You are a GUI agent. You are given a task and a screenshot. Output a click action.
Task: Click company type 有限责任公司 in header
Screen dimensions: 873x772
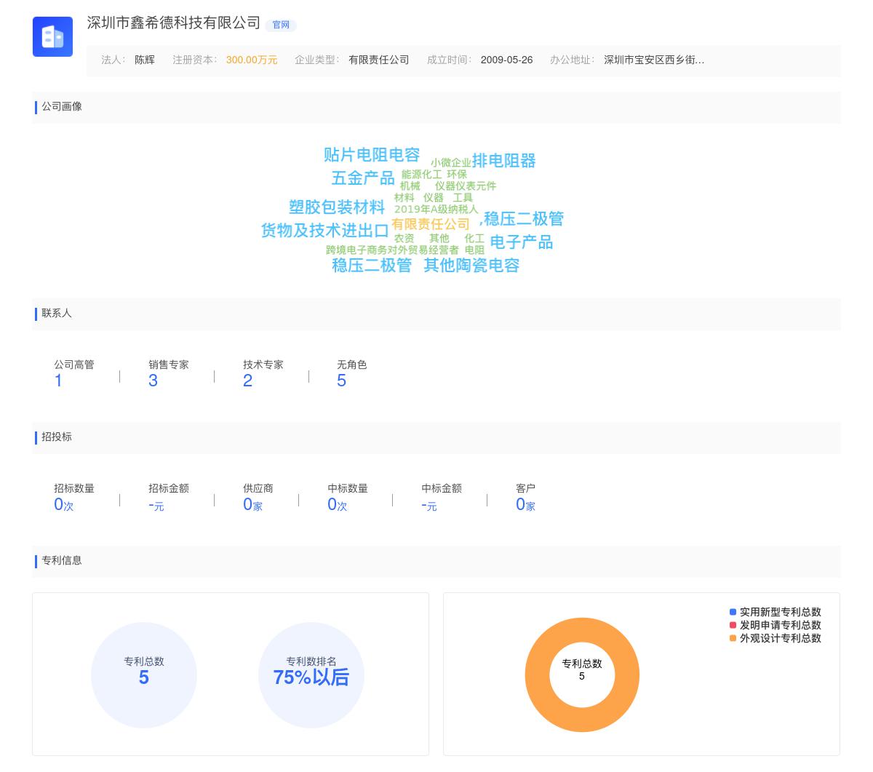point(379,60)
